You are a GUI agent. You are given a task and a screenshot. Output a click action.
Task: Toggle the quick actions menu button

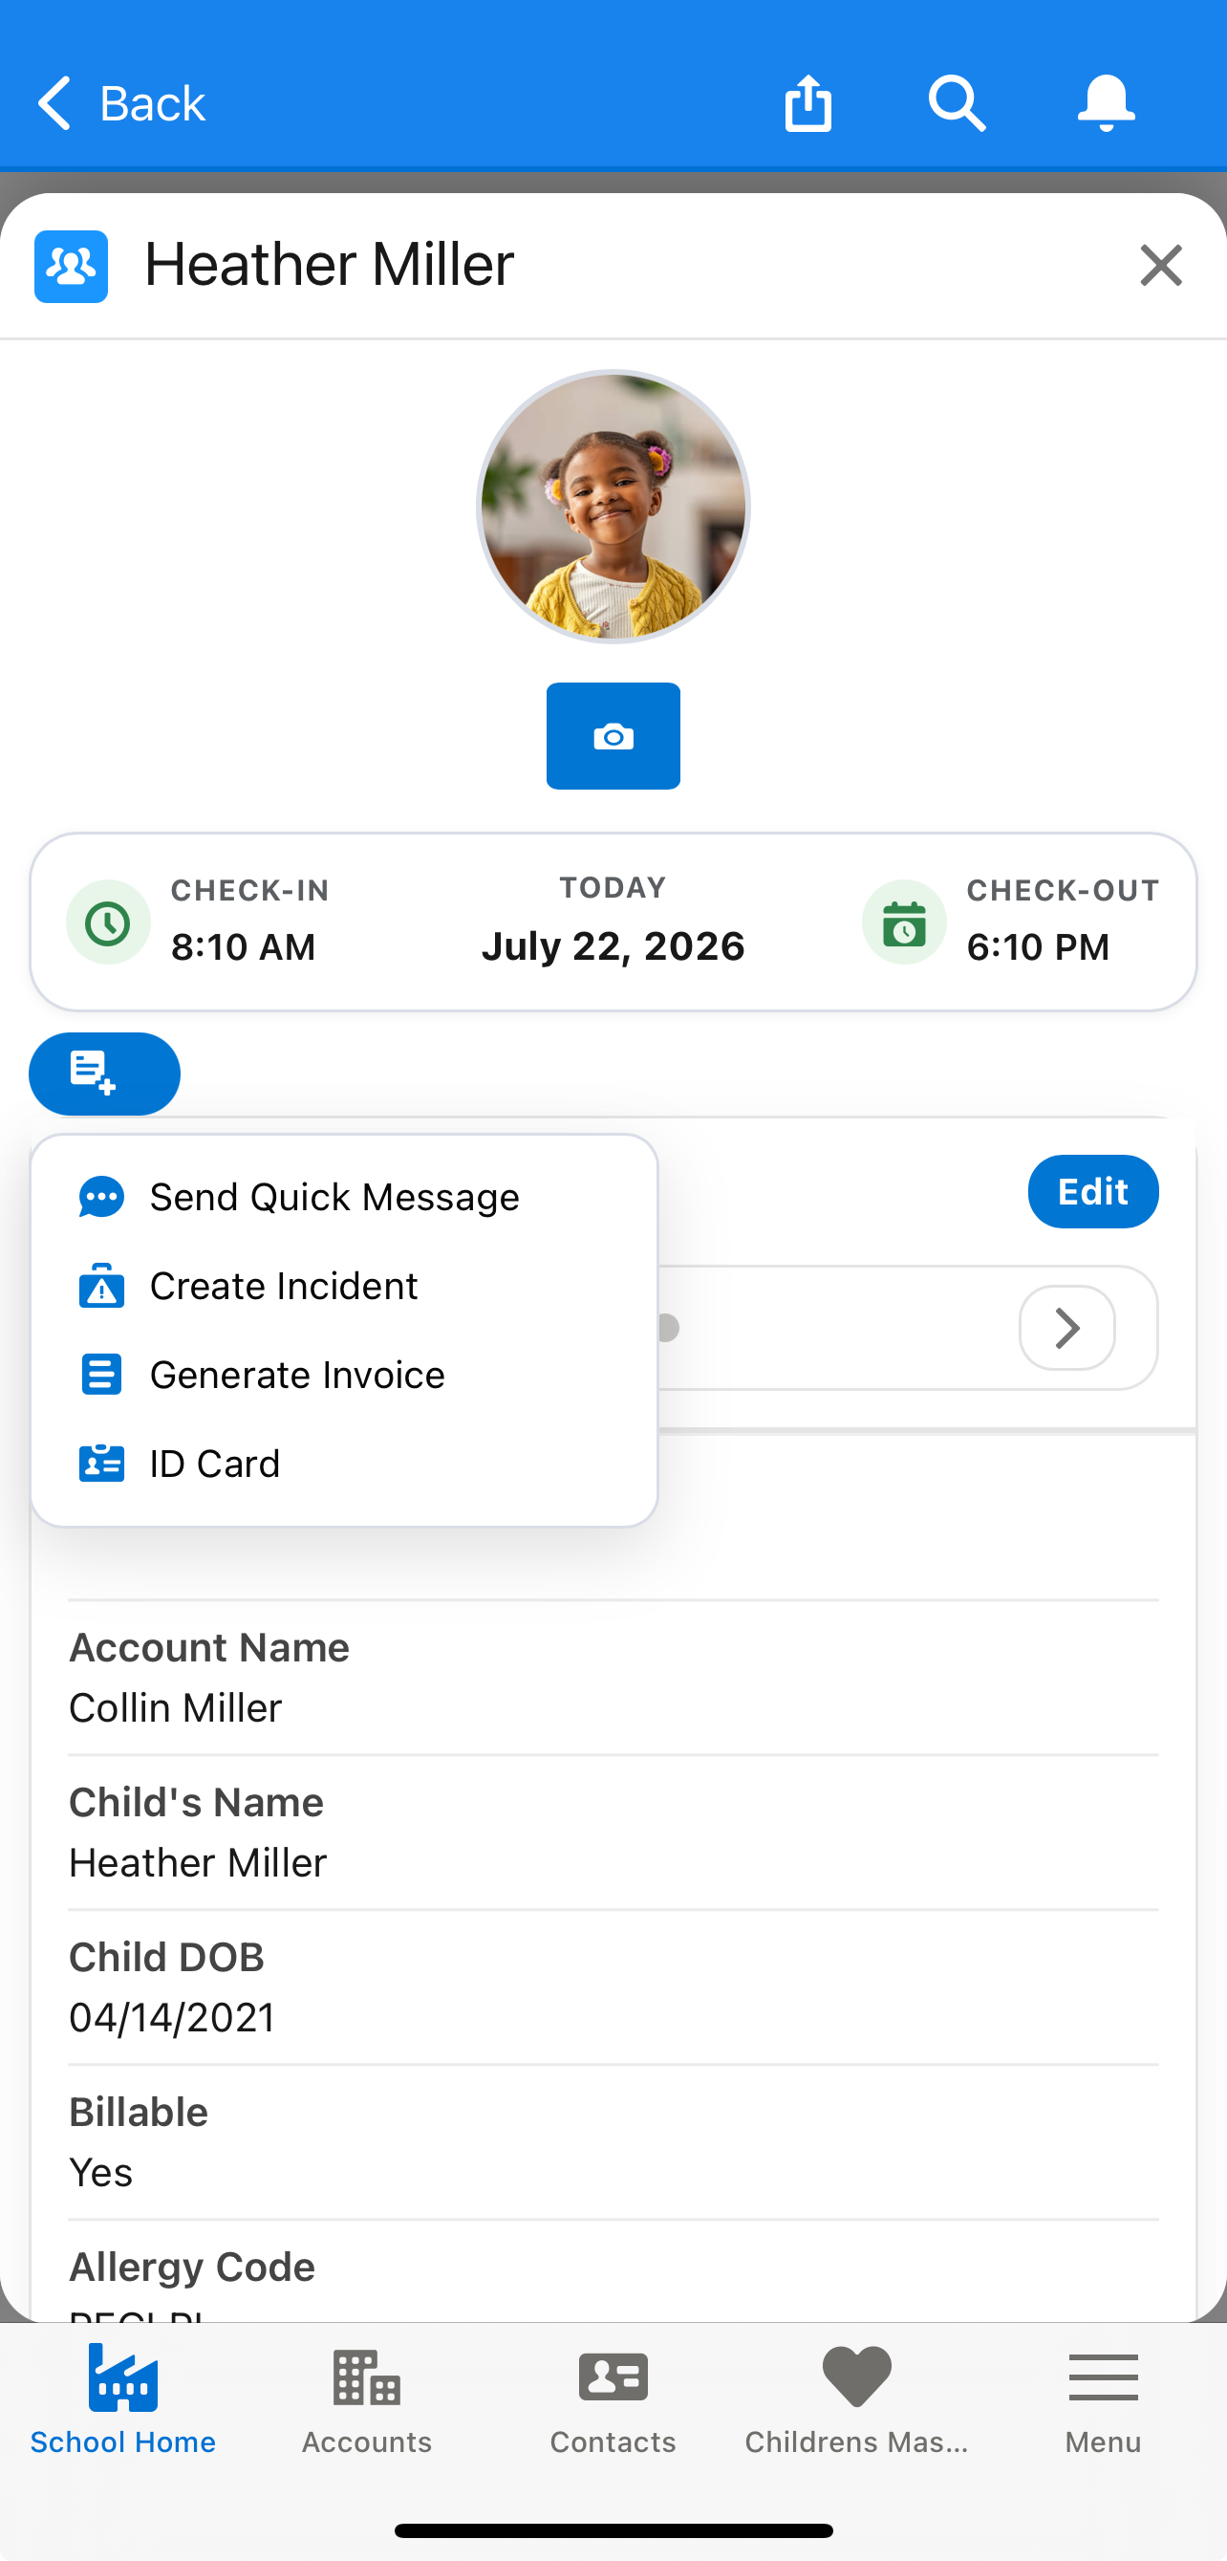[x=104, y=1074]
